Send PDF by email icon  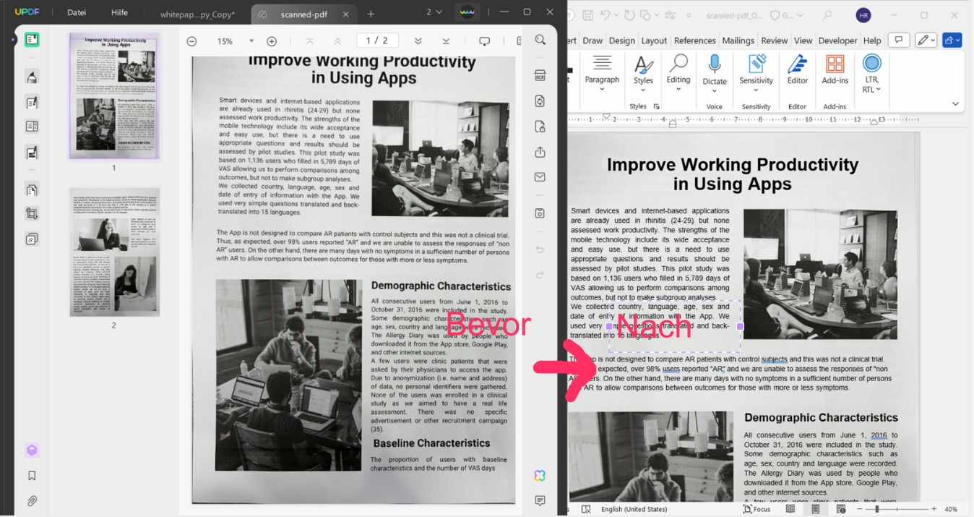(x=540, y=177)
